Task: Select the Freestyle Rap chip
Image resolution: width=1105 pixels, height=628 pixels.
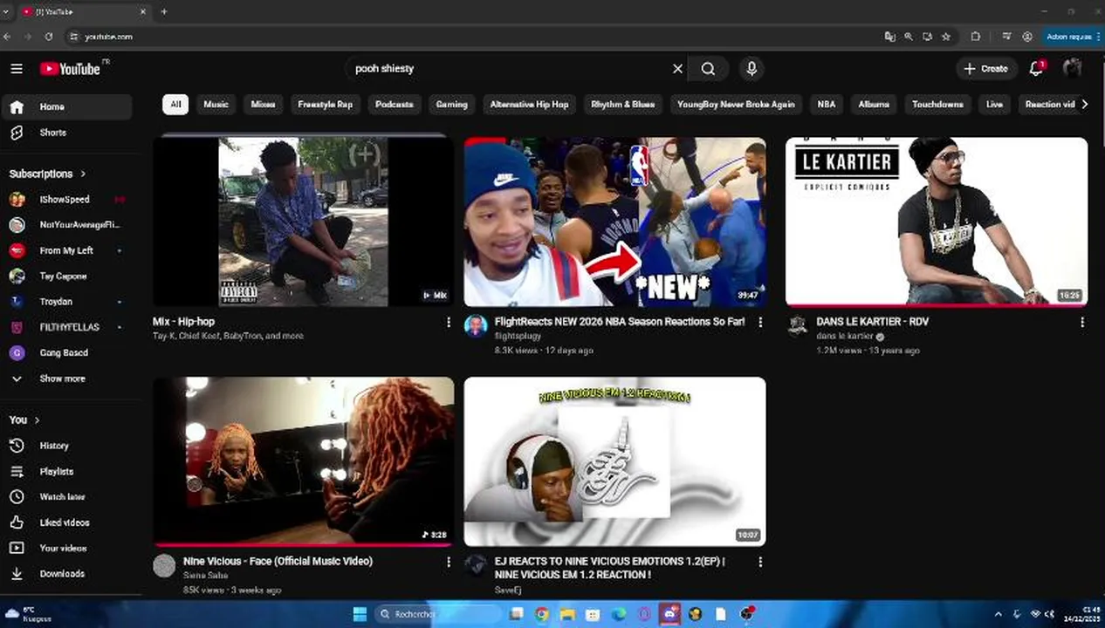Action: tap(325, 105)
